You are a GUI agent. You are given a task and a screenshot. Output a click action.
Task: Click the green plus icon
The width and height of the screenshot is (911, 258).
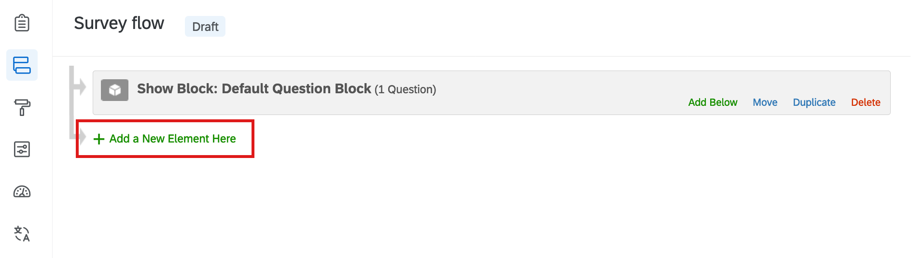[x=99, y=139]
